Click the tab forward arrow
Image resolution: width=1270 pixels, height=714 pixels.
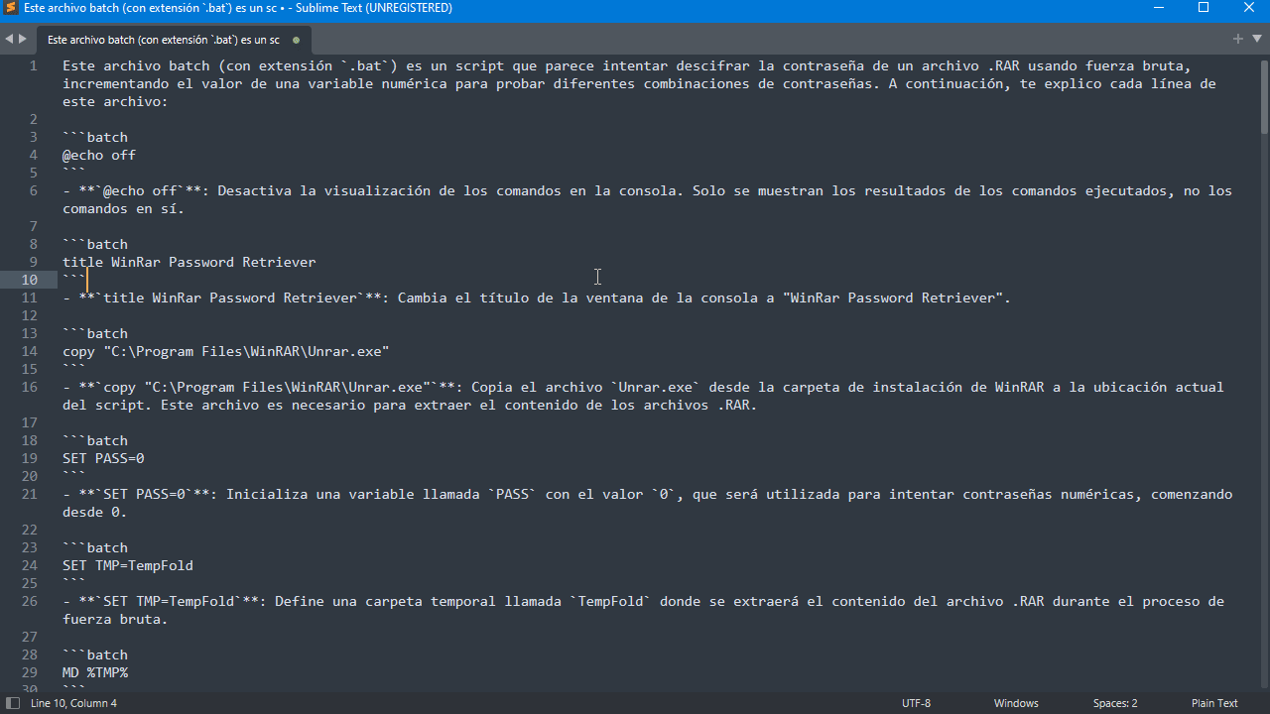(x=23, y=39)
